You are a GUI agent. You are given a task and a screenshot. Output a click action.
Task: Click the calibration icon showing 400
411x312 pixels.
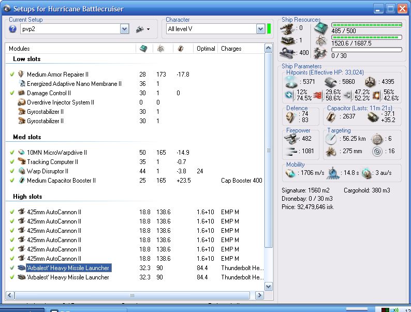(287, 53)
